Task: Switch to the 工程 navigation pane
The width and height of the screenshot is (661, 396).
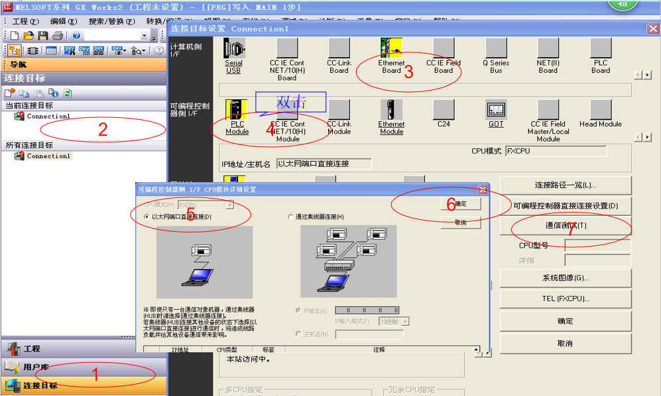Action: (84, 348)
